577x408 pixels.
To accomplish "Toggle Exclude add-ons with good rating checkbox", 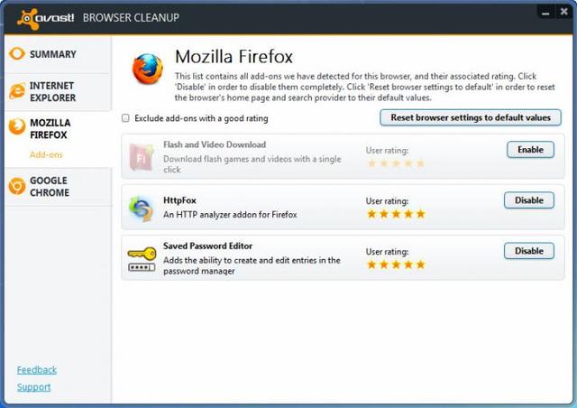I will pyautogui.click(x=125, y=118).
